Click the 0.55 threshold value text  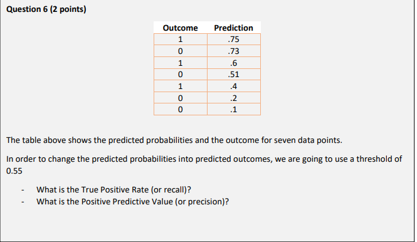14,171
